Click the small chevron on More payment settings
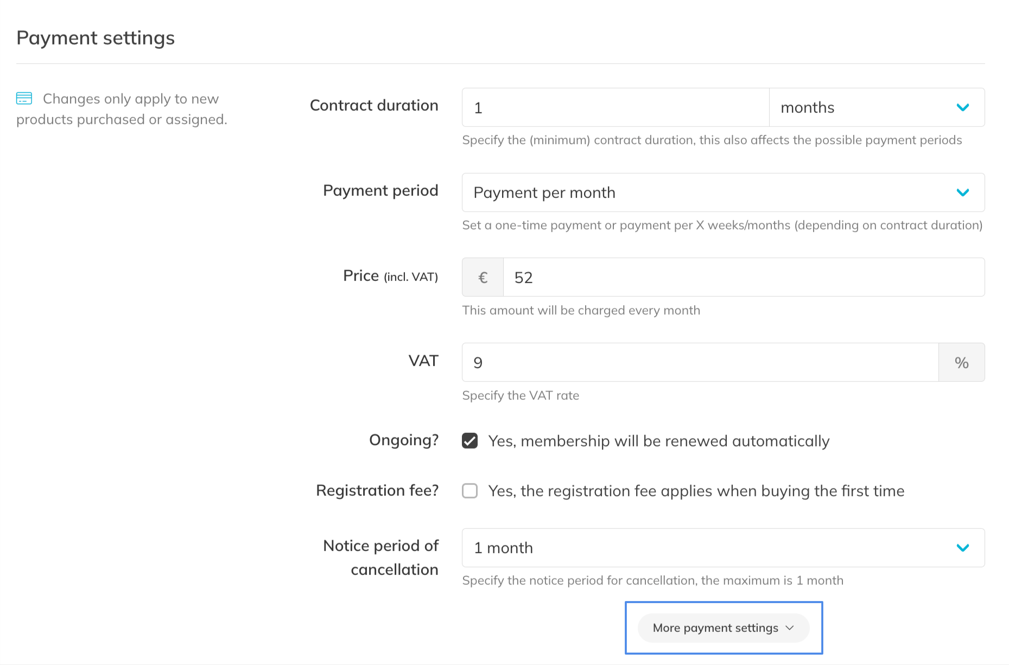The height and width of the screenshot is (665, 1009). click(790, 628)
